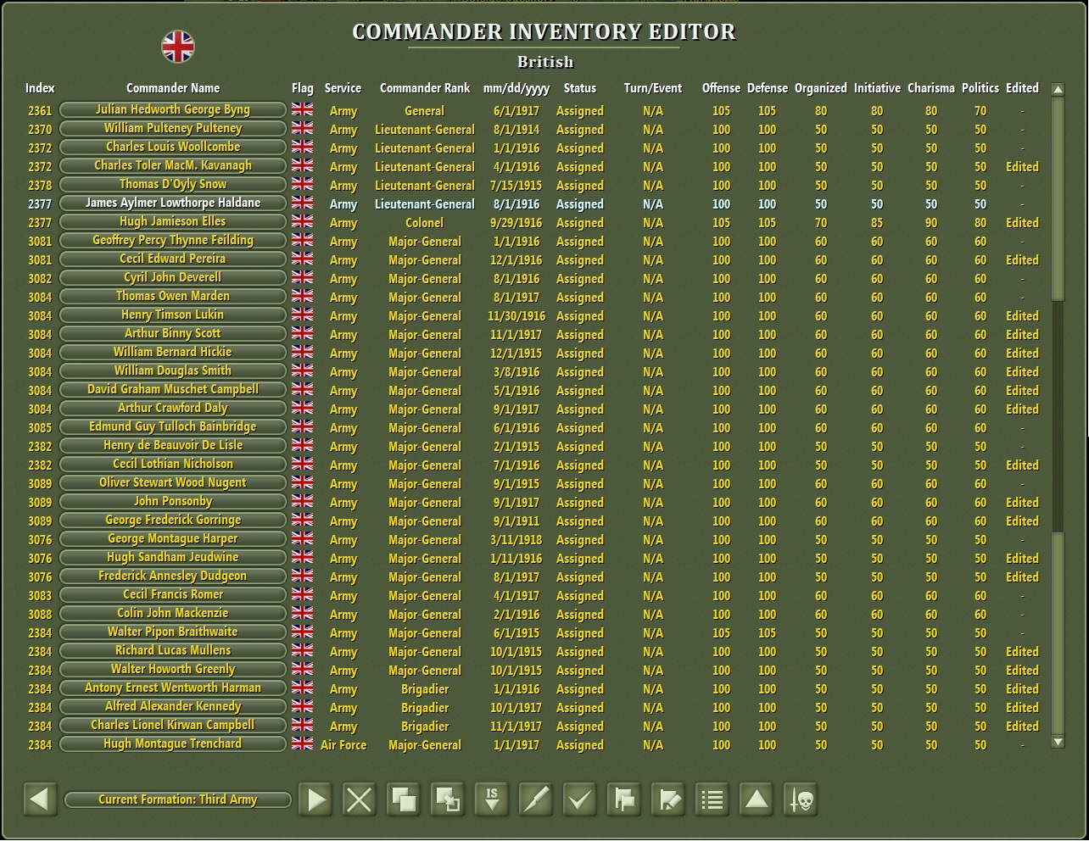Select the edit pencil icon

coord(535,799)
